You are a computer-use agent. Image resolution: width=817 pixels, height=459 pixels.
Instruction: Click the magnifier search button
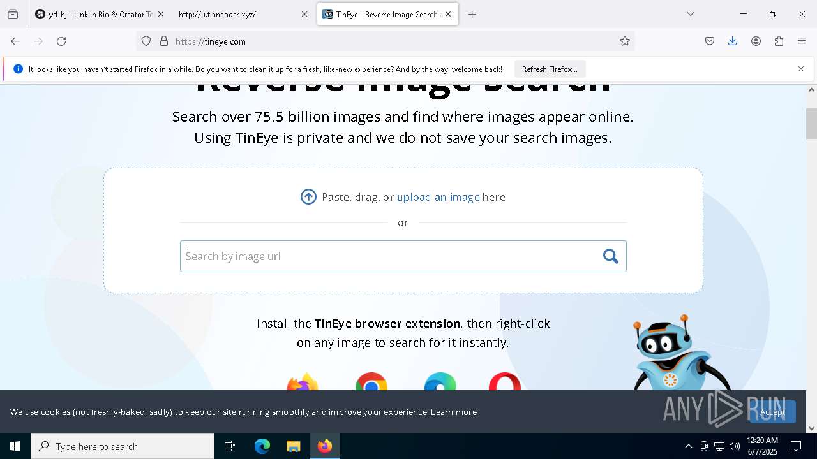(x=611, y=256)
